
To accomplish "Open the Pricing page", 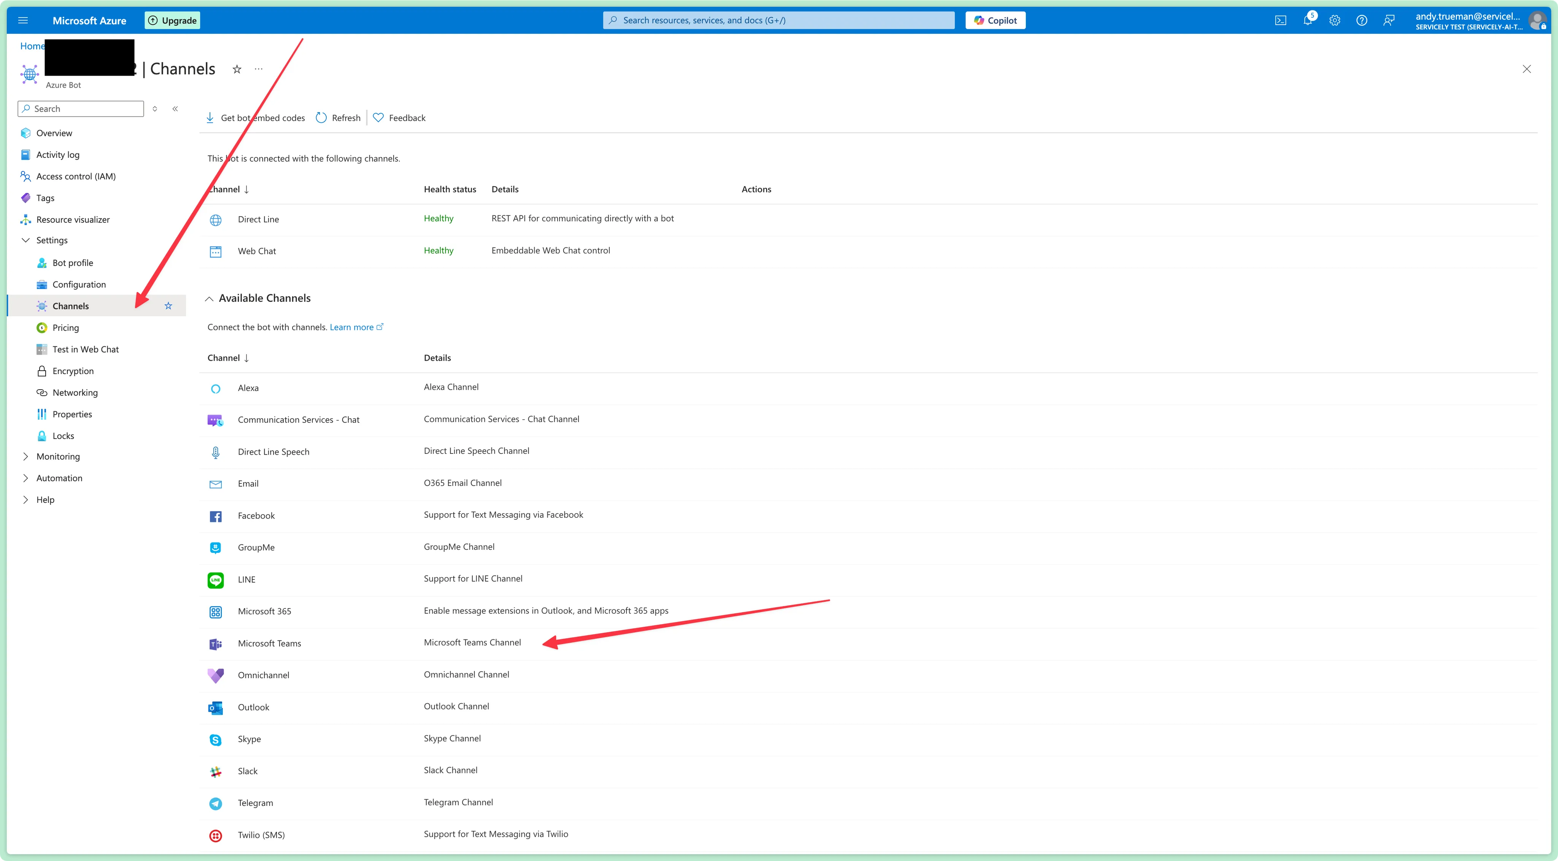I will click(65, 328).
